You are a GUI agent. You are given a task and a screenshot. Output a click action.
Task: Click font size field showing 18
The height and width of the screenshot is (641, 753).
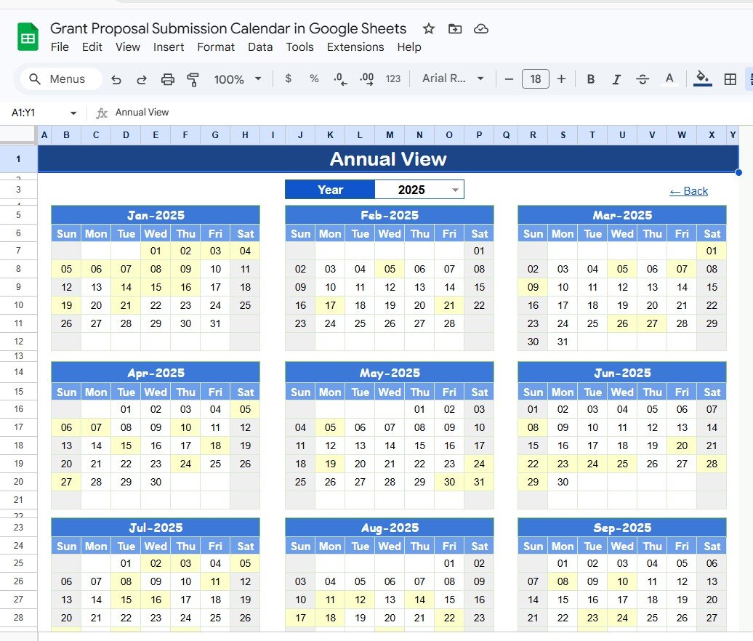tap(536, 78)
